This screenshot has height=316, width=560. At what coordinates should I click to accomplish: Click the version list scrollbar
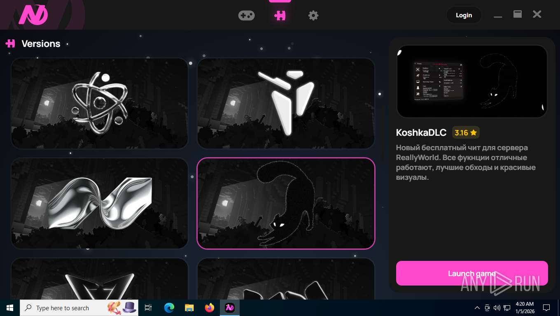(x=384, y=134)
